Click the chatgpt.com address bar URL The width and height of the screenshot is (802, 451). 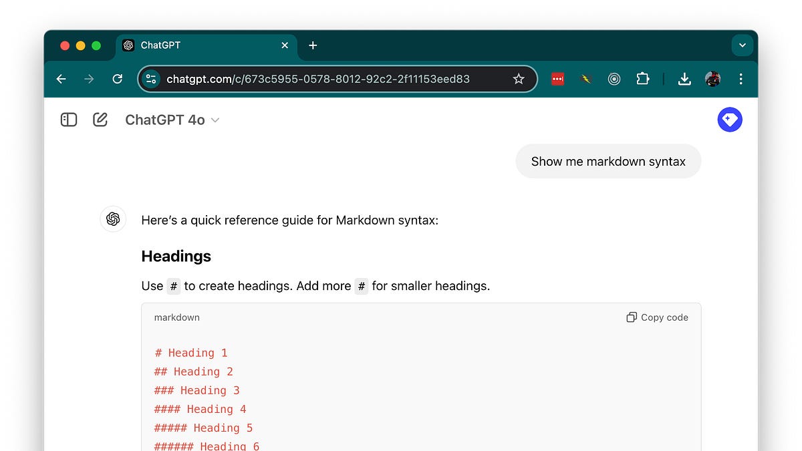pyautogui.click(x=318, y=79)
